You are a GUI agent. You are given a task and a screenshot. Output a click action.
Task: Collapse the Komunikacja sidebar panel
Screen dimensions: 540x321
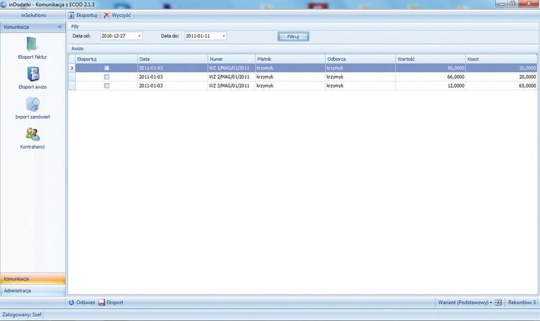59,26
